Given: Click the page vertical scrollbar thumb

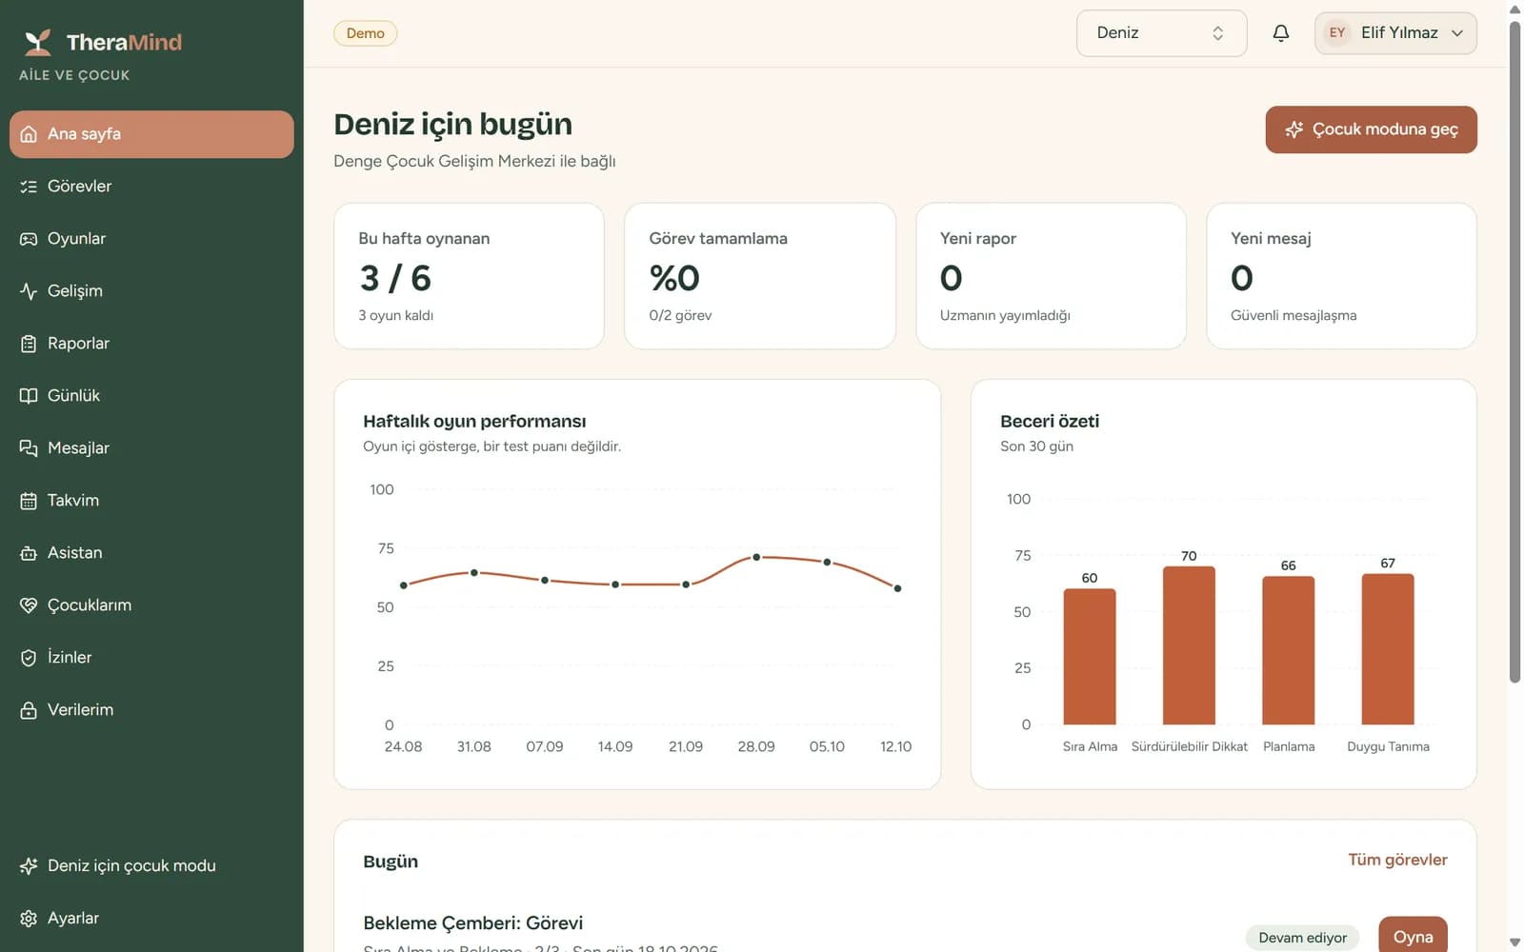Looking at the screenshot, I should [x=1514, y=352].
